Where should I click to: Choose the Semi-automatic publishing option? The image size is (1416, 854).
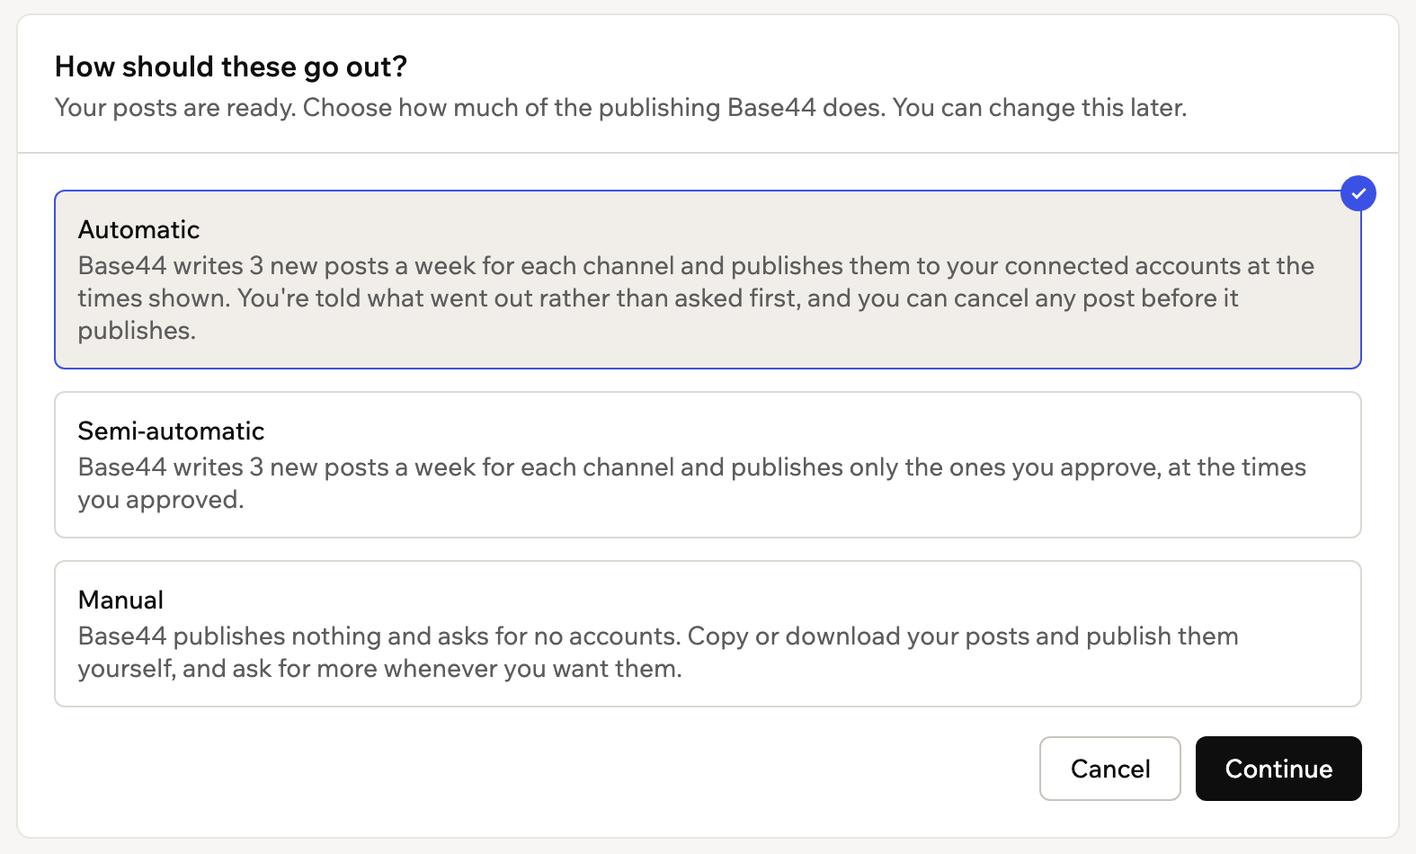[x=708, y=465]
